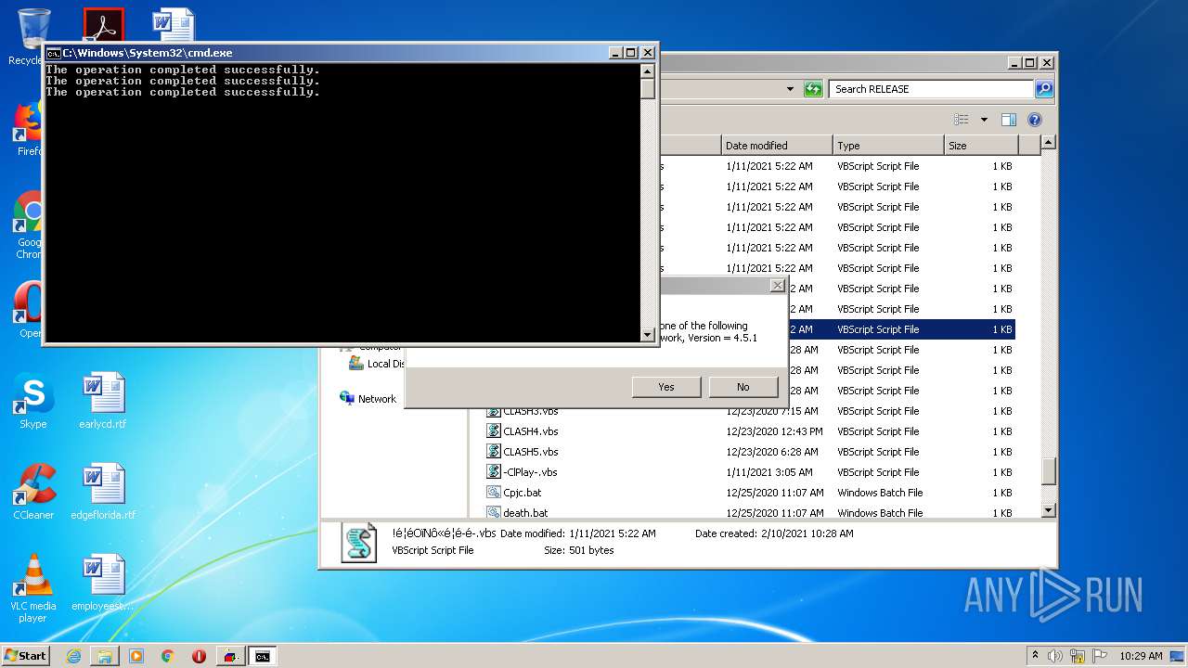Click the 12/23/2020 12:43 PM date cell
The height and width of the screenshot is (668, 1188).
pos(774,431)
